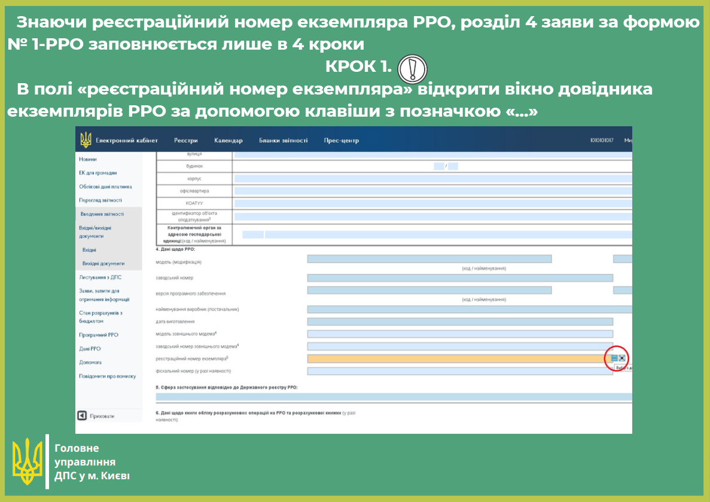The image size is (710, 502).
Task: Click заводський номер зовнішнього модема field
Action: (460, 346)
